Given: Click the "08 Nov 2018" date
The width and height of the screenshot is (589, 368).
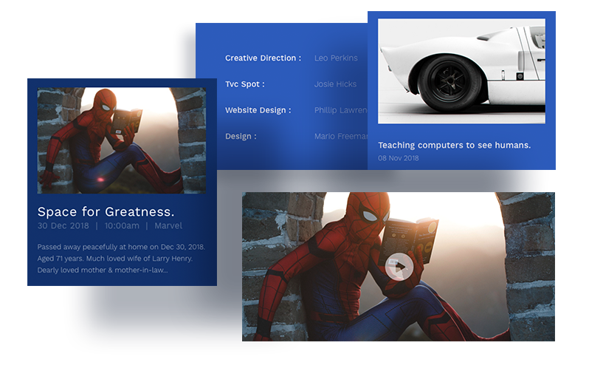Looking at the screenshot, I should coord(398,158).
